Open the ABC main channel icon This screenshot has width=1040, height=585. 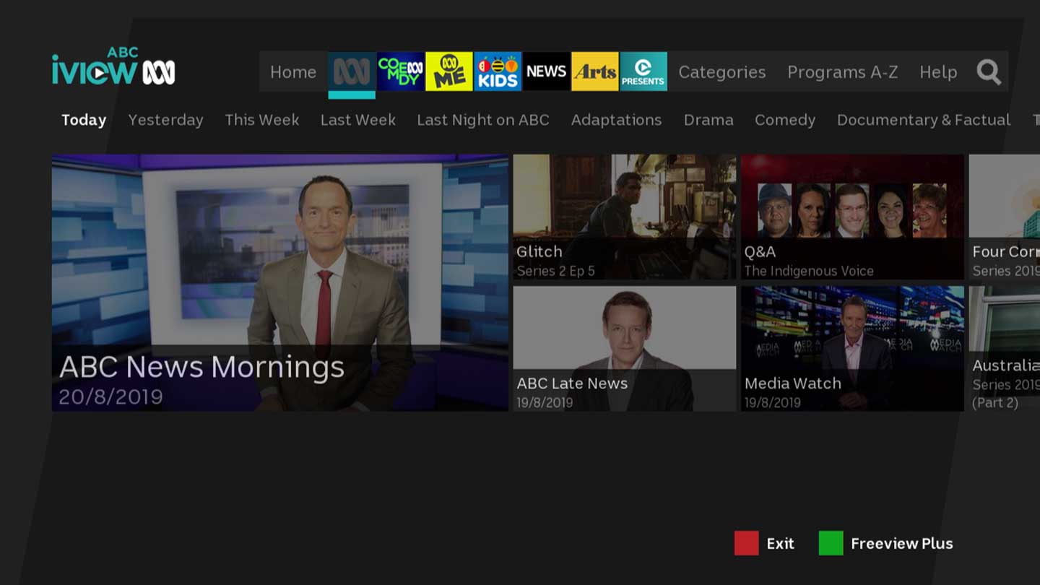(x=352, y=71)
